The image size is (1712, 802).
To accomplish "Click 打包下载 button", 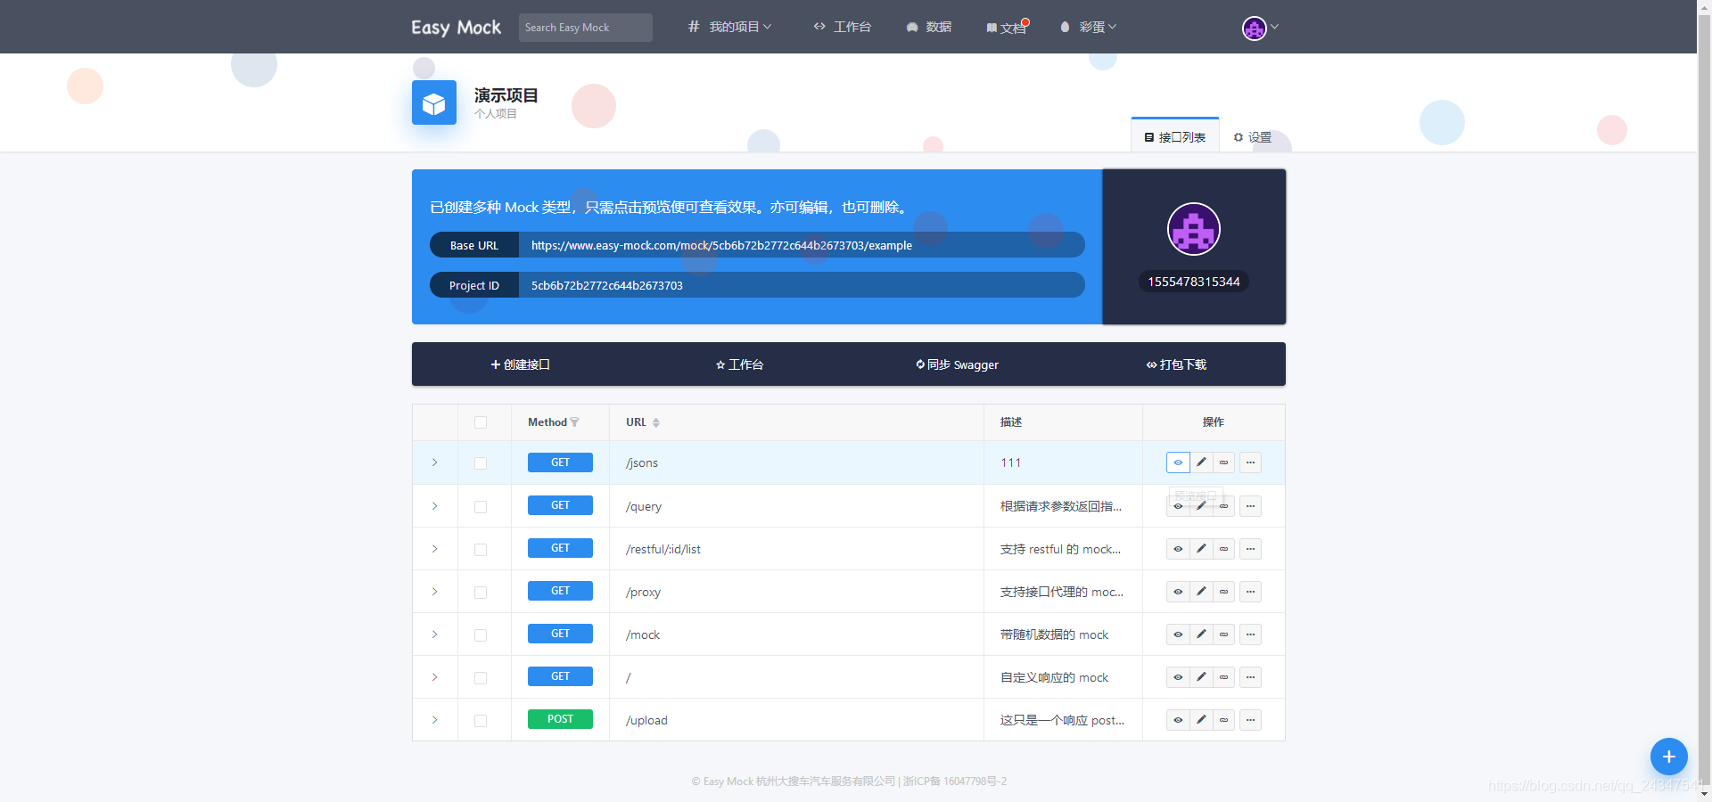I will point(1176,364).
